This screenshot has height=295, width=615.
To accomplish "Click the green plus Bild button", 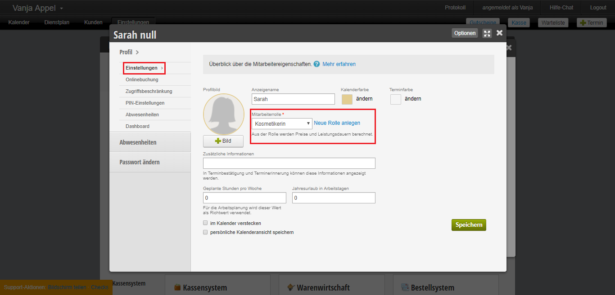I will tap(223, 141).
